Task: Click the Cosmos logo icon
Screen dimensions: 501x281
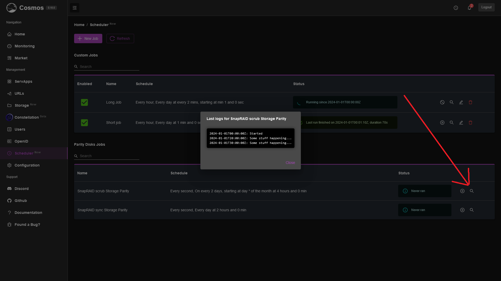Action: [11, 8]
